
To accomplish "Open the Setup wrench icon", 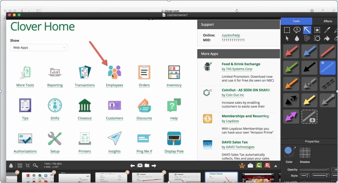I will (55, 138).
